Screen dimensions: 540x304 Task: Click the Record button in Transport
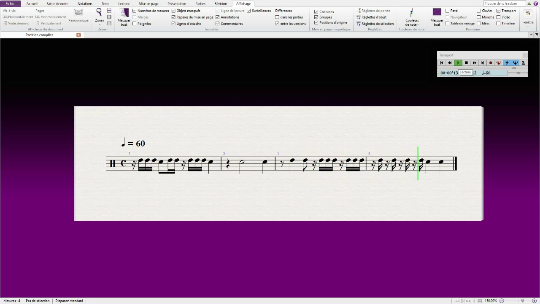click(491, 63)
